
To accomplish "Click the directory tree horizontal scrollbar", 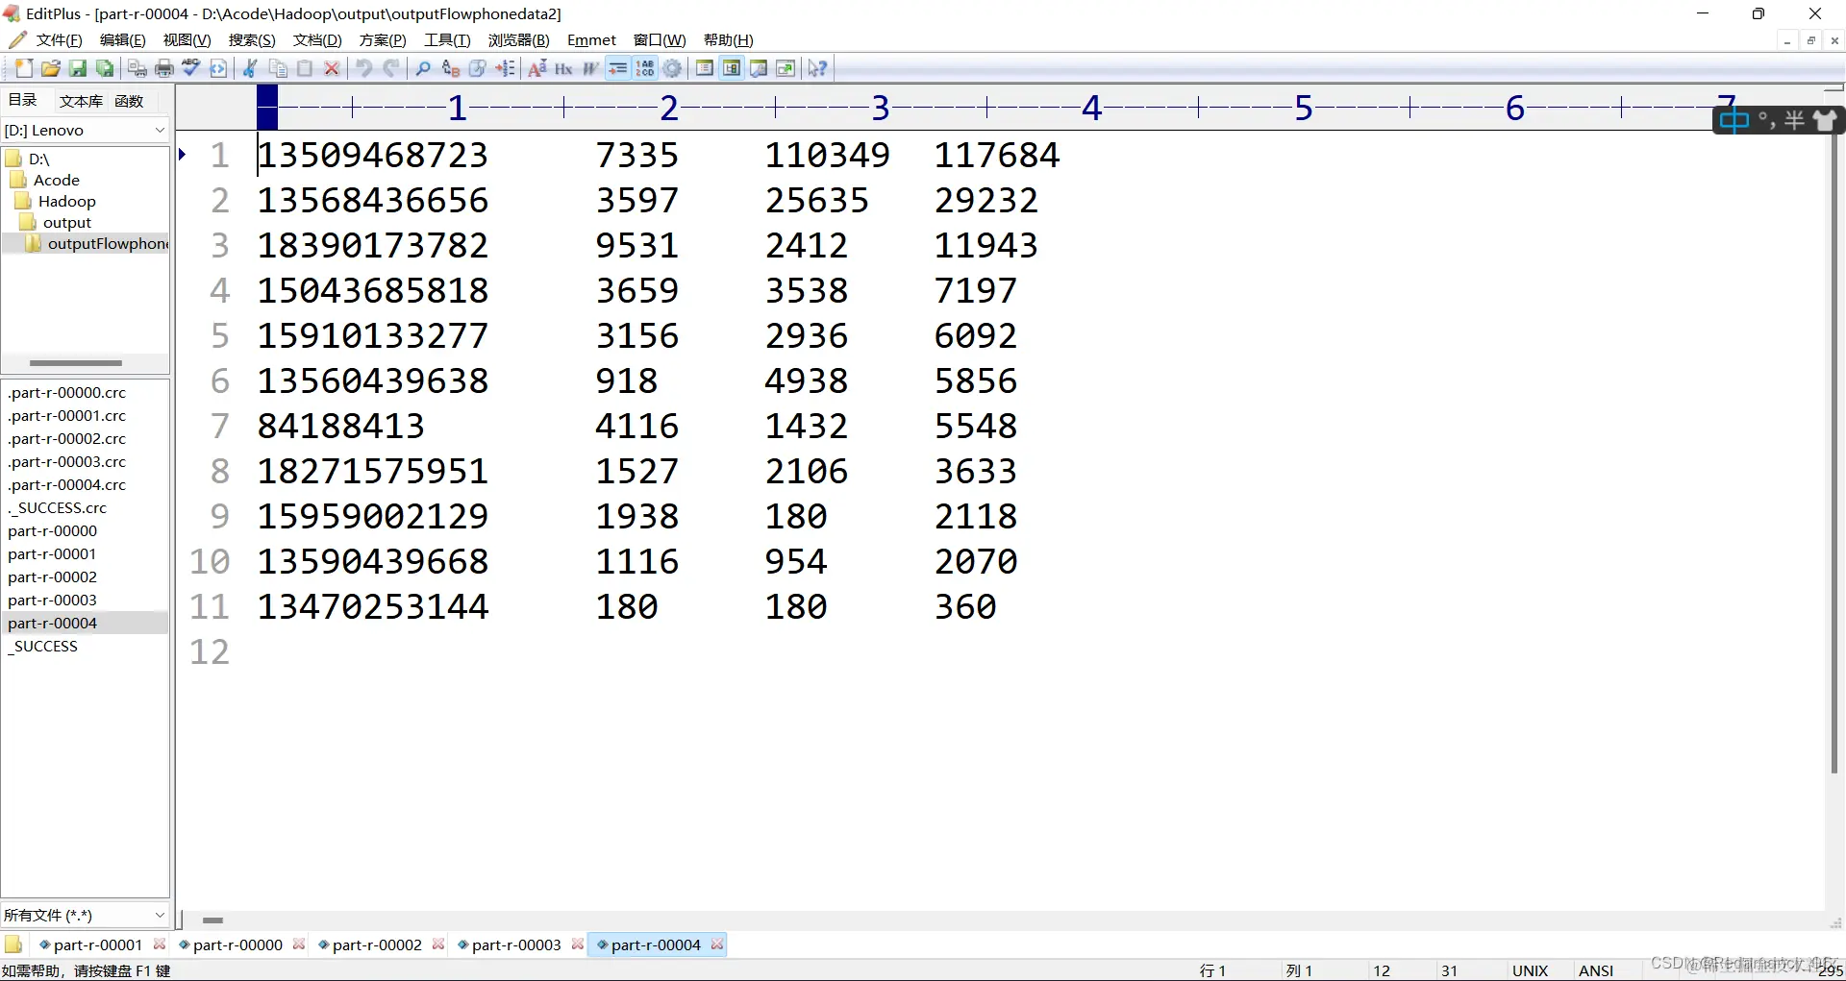I will pos(76,363).
